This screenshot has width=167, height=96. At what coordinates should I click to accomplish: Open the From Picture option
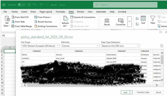coord(43,17)
